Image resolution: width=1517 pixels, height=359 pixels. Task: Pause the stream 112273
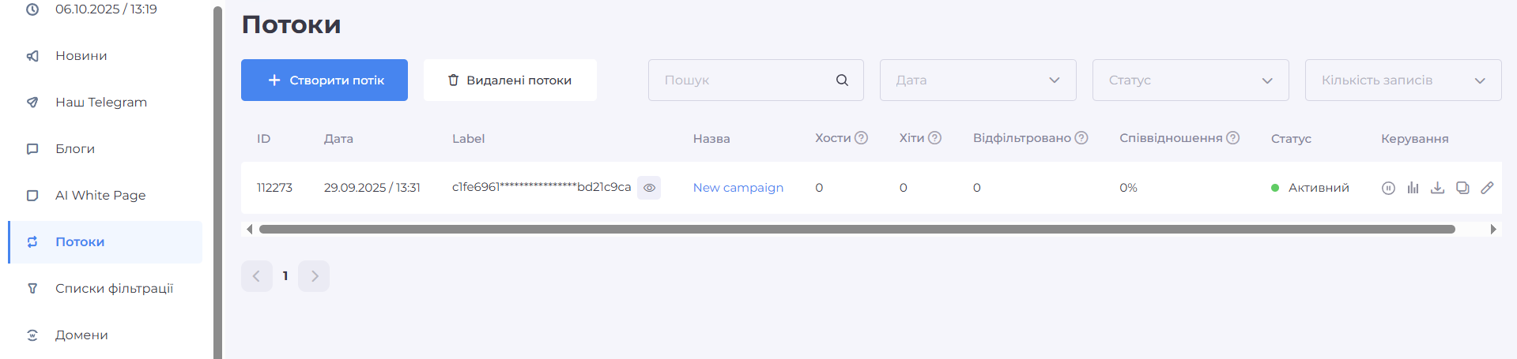click(x=1388, y=188)
